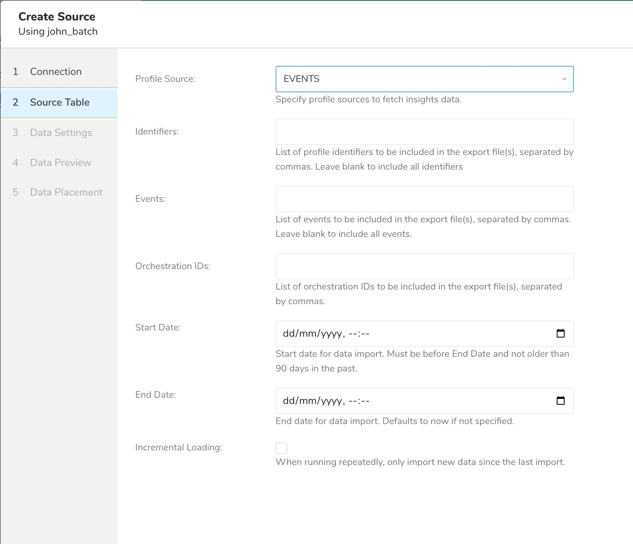
Task: Focus the End Date field text
Action: point(326,401)
